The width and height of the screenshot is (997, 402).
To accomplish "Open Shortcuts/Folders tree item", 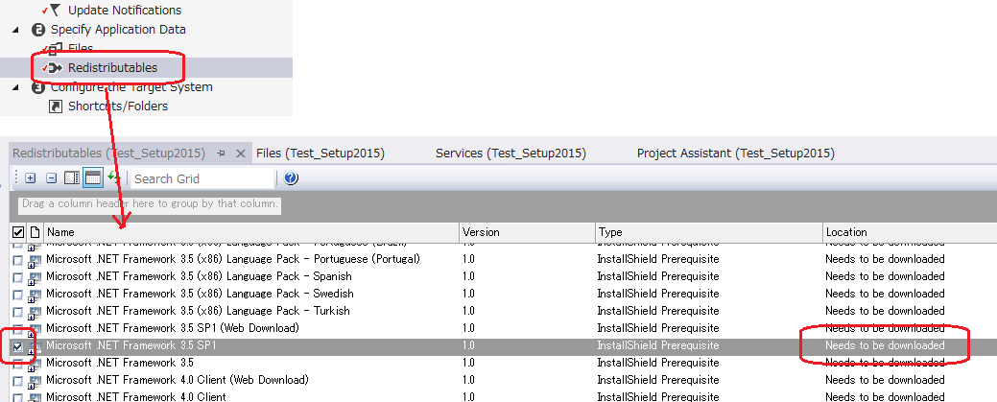I will (x=118, y=106).
